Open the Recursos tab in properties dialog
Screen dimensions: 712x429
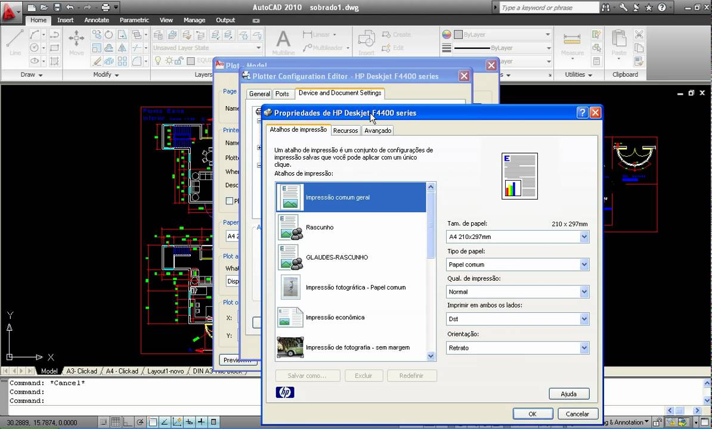345,130
